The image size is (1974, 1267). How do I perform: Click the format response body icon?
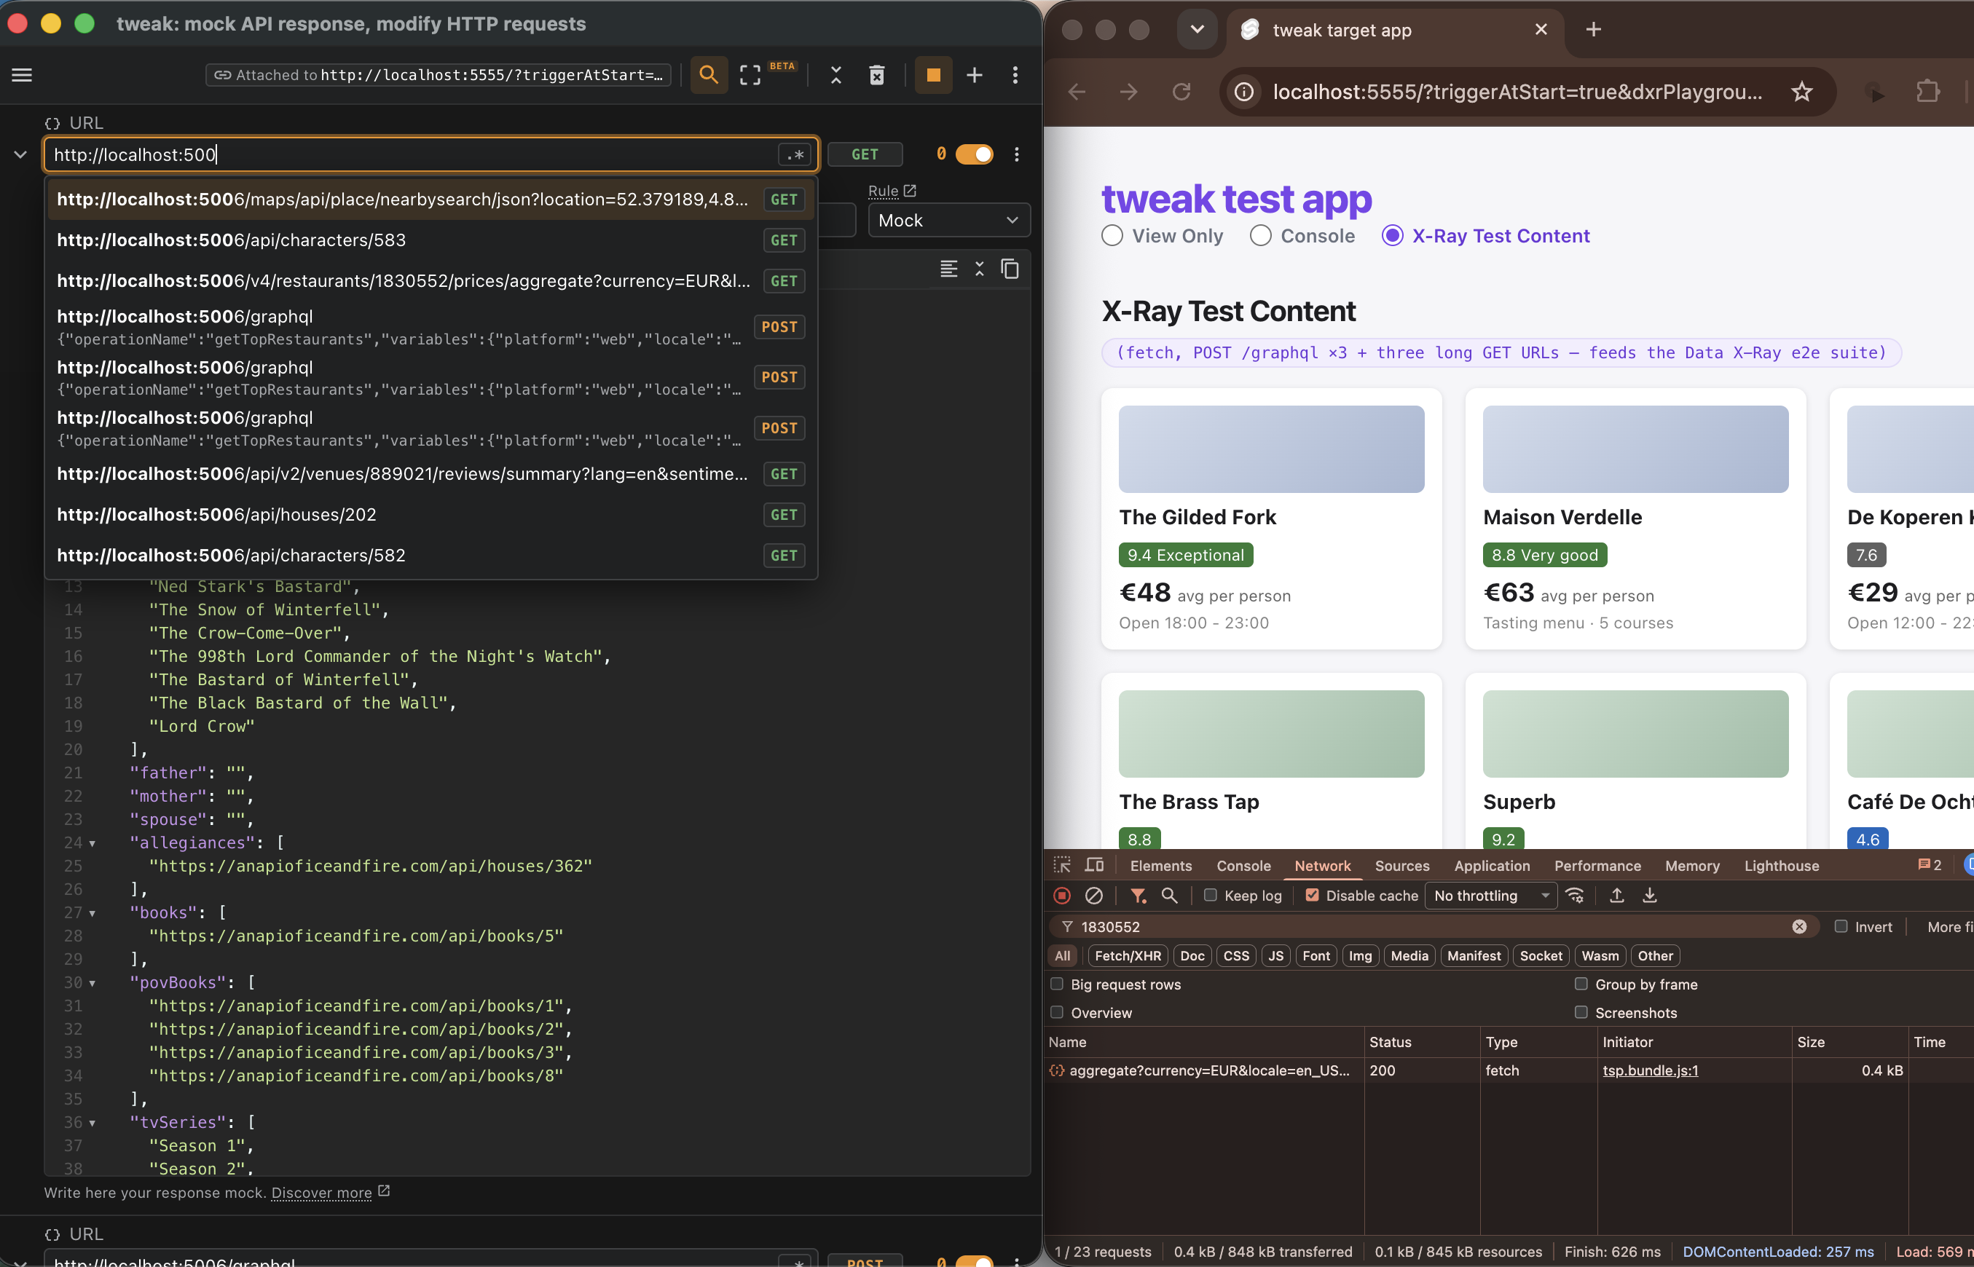point(948,269)
